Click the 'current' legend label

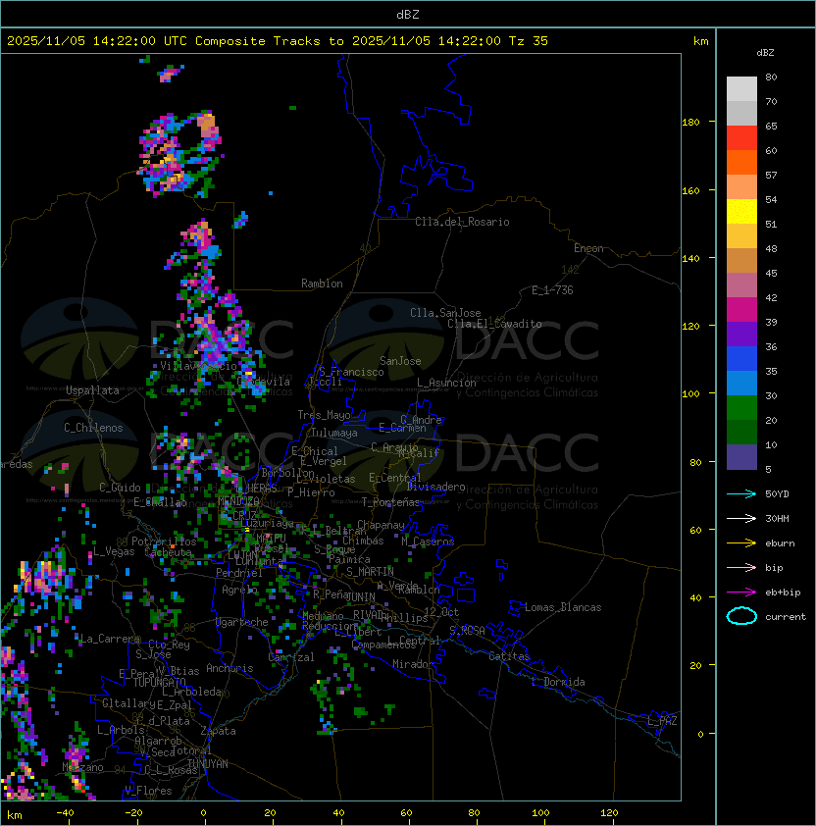(x=786, y=617)
